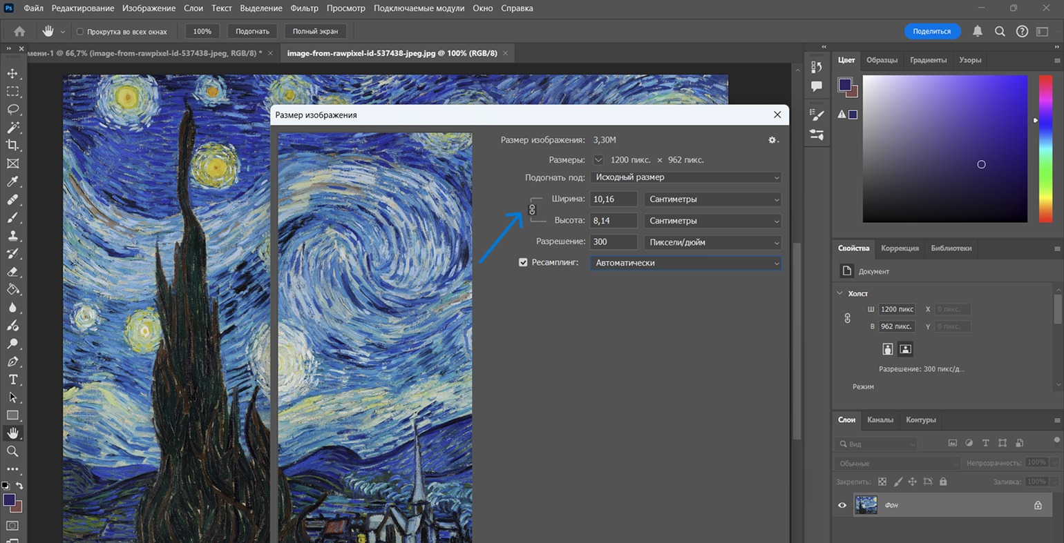Image resolution: width=1064 pixels, height=543 pixels.
Task: Collapse the 'Холст' section
Action: pos(840,293)
